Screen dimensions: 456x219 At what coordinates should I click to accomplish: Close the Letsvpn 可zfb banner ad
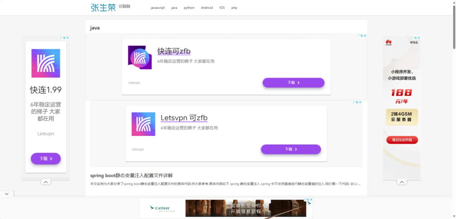(360, 103)
